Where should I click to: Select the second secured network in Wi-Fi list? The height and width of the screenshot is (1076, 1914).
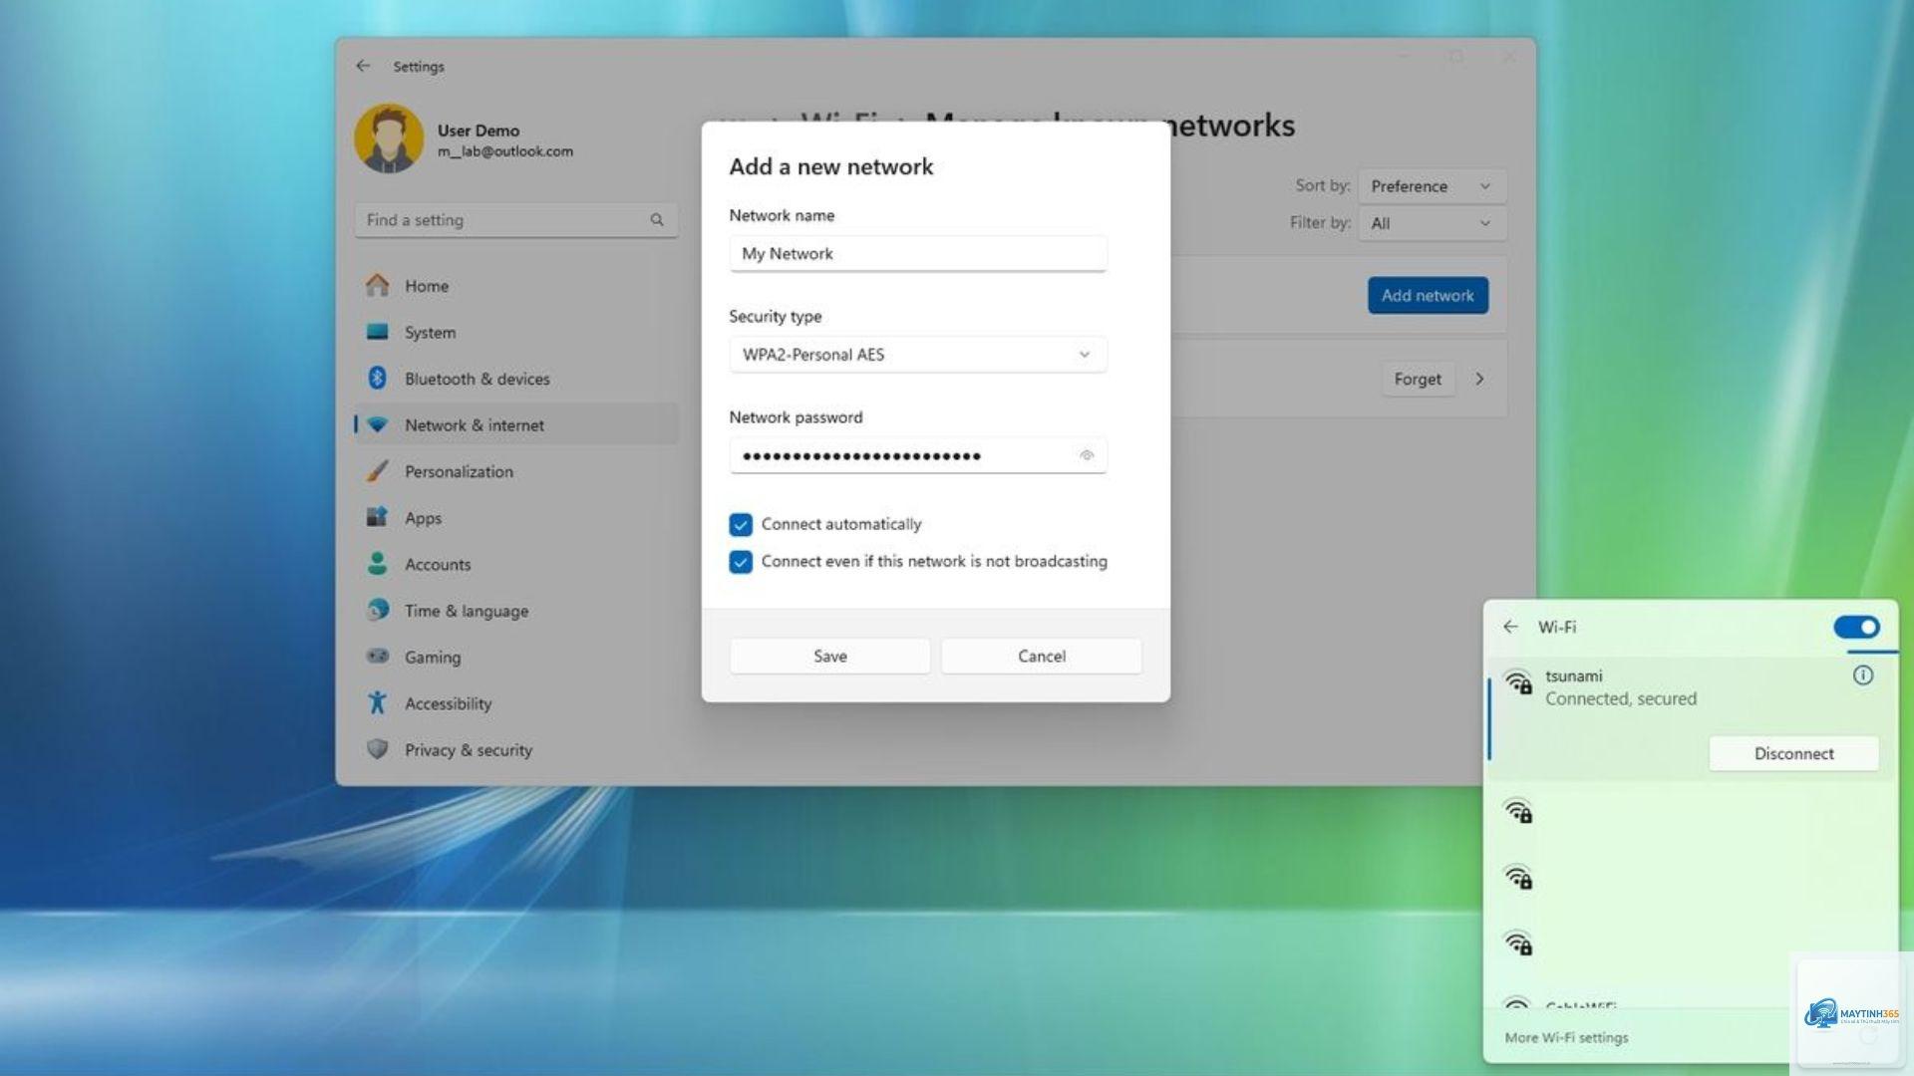(1690, 812)
